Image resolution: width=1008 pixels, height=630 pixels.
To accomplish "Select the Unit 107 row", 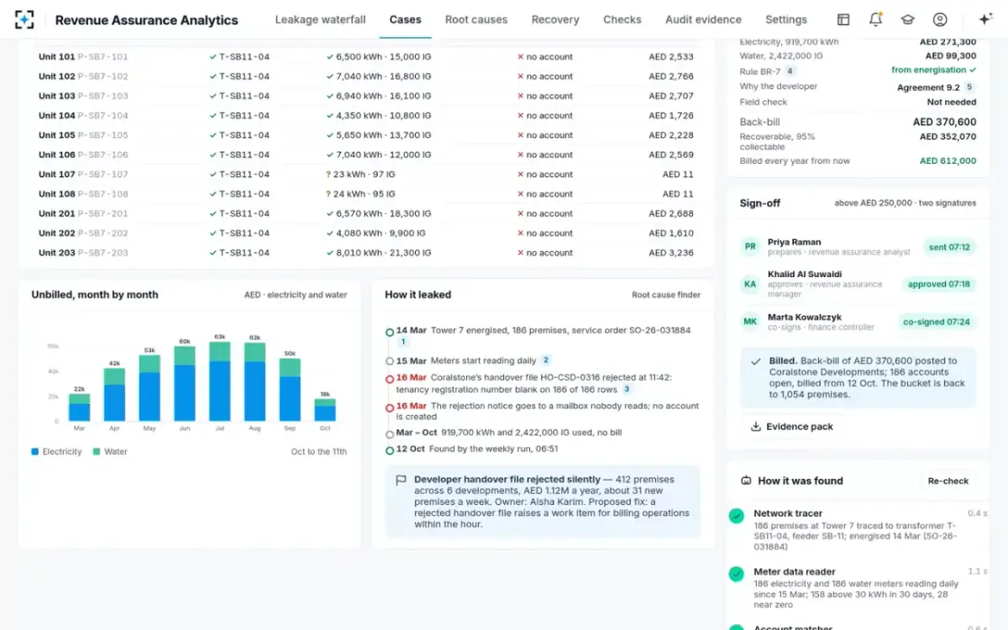I will tap(366, 175).
